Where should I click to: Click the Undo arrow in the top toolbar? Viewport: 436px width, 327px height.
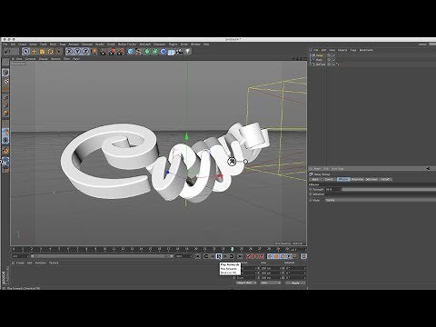tap(8, 52)
